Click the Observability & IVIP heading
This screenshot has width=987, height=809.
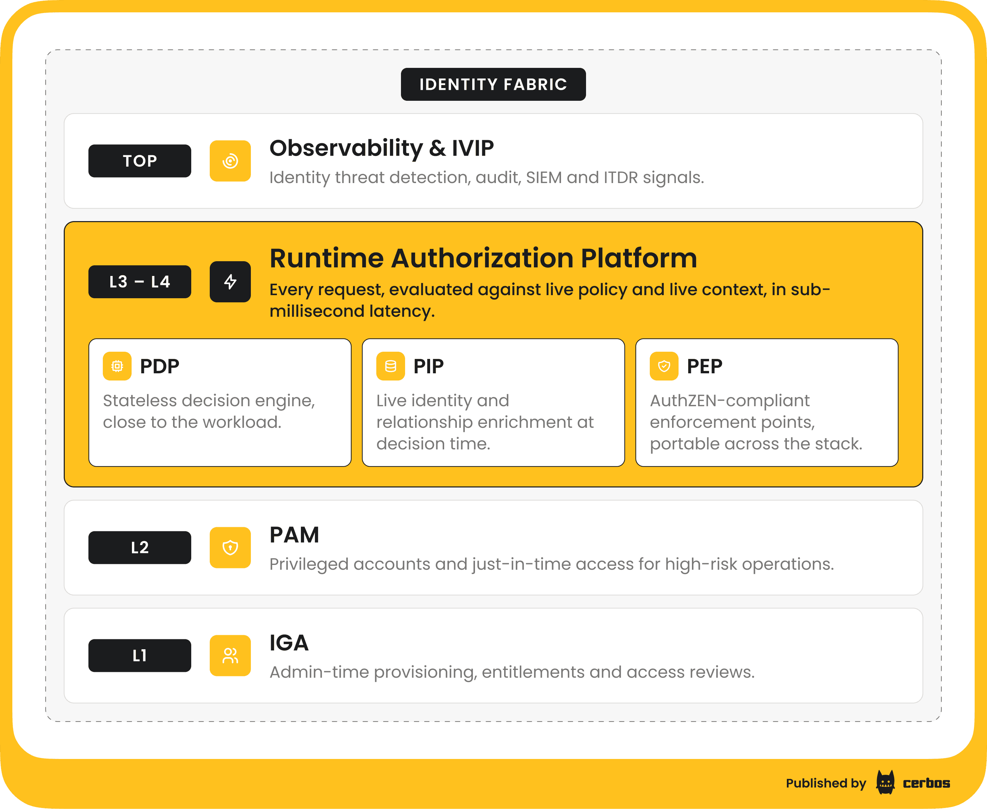pyautogui.click(x=381, y=148)
